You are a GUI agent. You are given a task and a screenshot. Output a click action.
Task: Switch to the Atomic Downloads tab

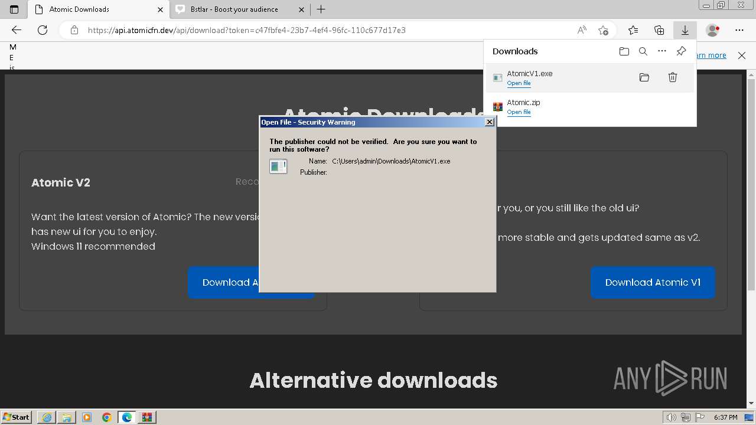[99, 9]
